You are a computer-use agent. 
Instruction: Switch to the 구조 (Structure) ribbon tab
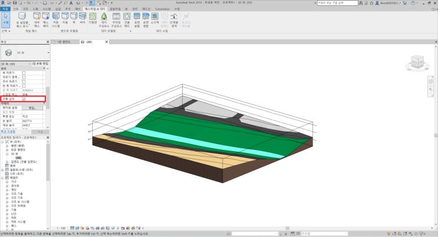(25, 9)
